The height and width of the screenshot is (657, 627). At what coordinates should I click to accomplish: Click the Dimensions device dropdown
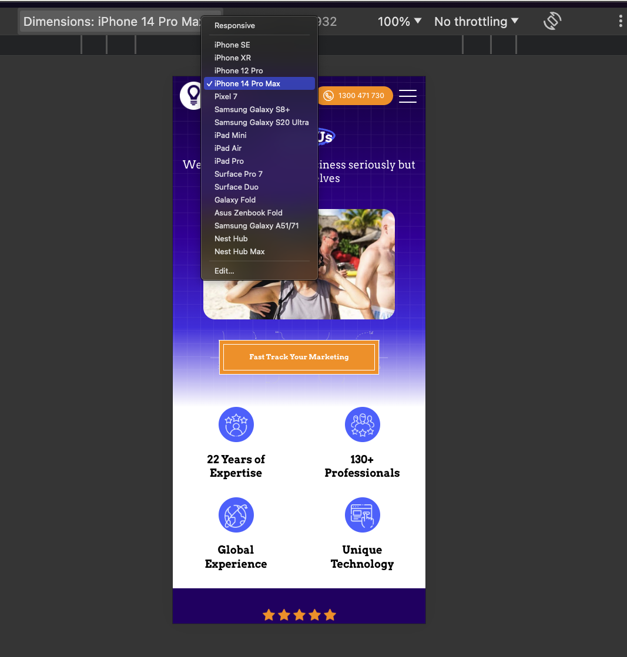112,22
